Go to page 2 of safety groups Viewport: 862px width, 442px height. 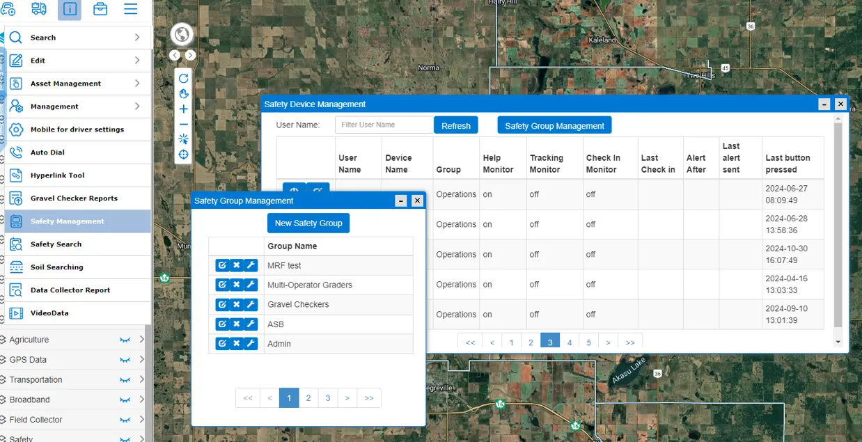tap(308, 398)
